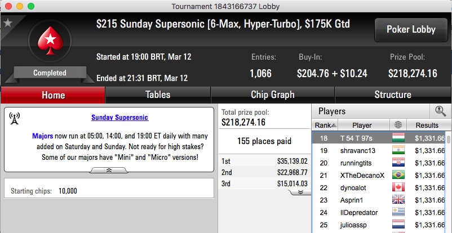This screenshot has height=233, width=452.
Task: Open the Chip Graph tab
Action: point(272,95)
